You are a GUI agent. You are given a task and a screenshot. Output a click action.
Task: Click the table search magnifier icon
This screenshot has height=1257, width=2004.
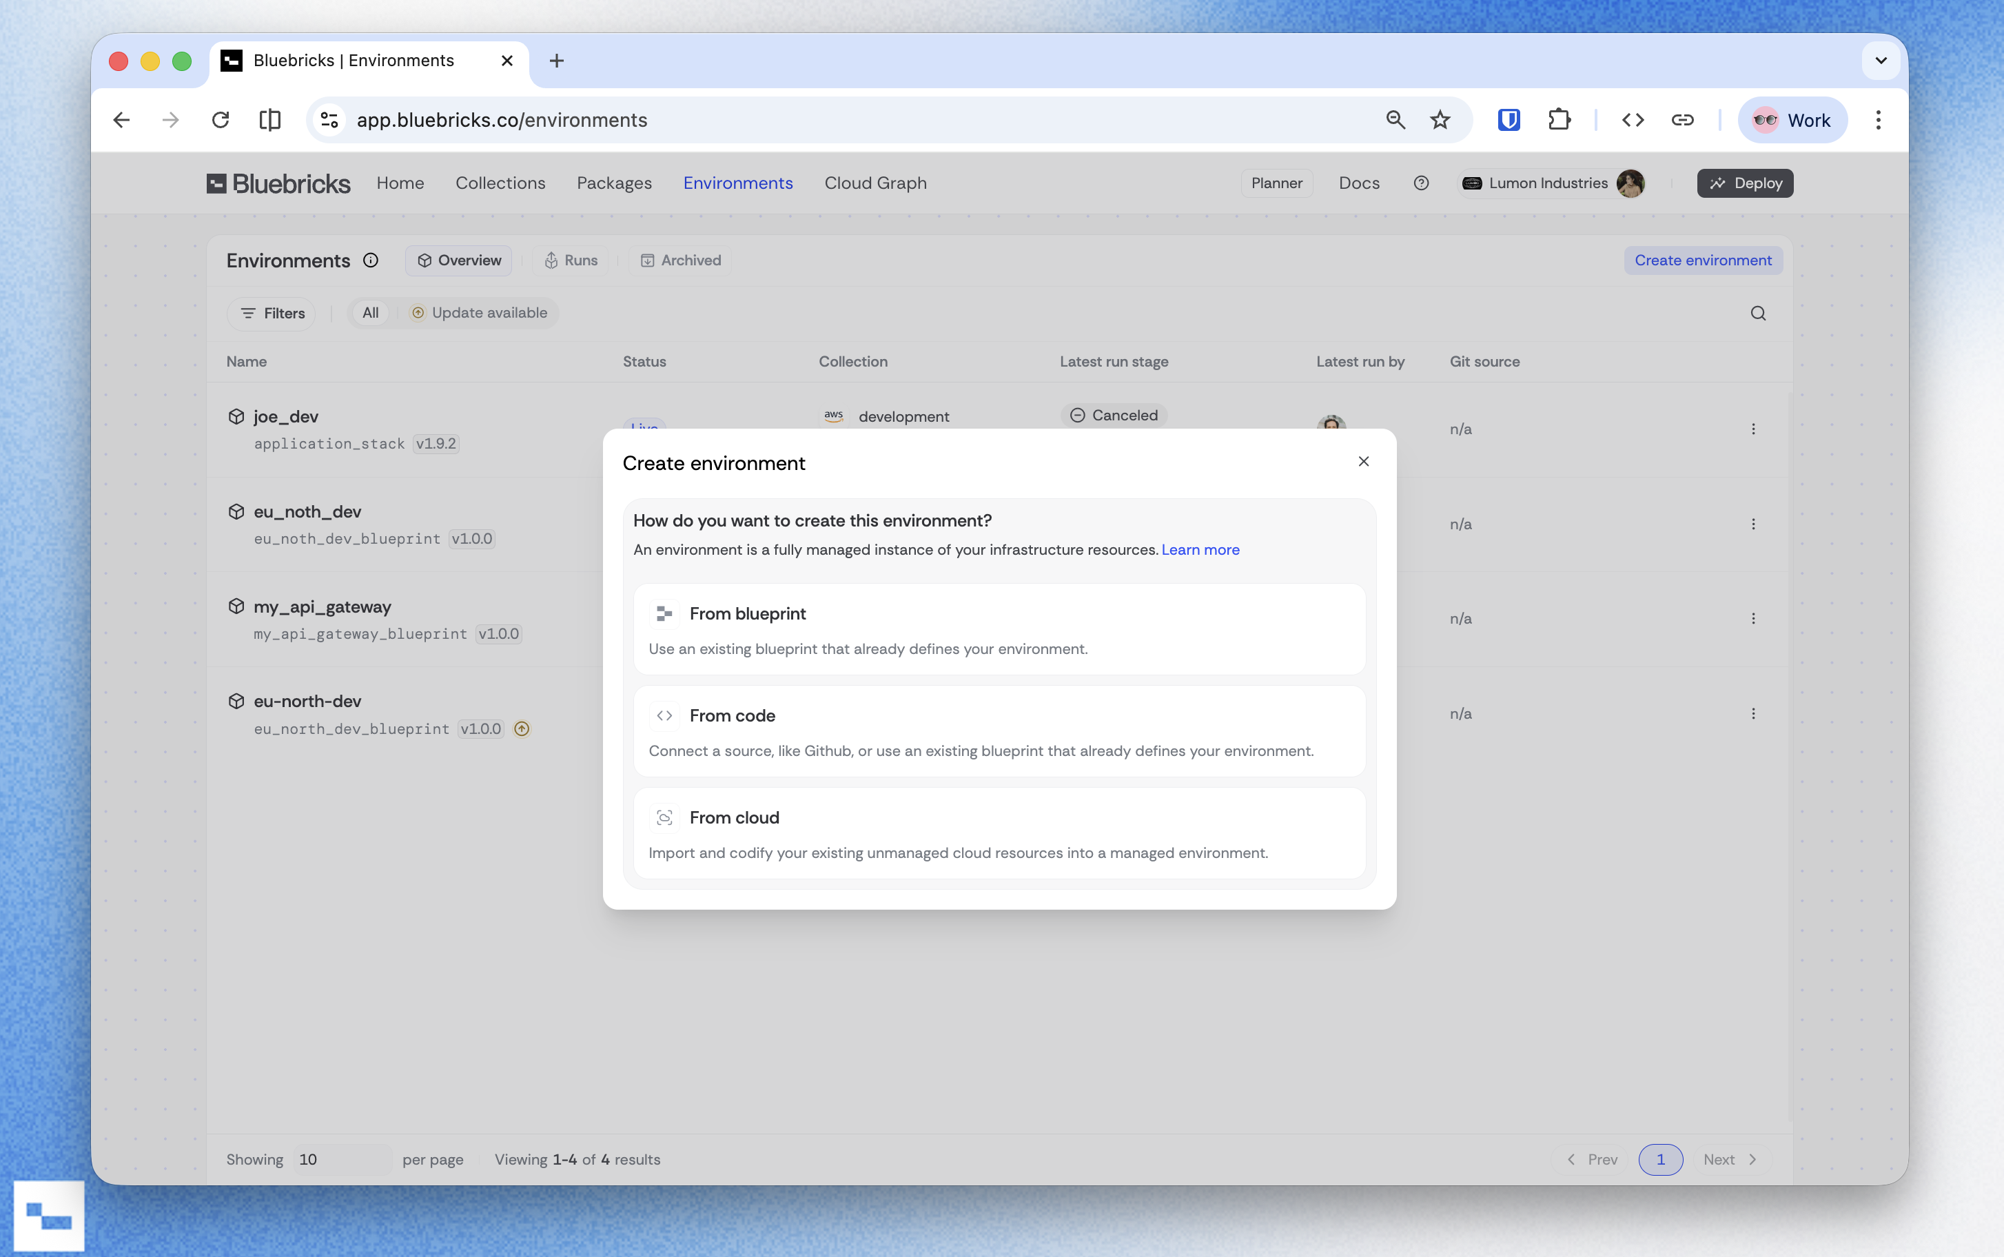(1758, 314)
